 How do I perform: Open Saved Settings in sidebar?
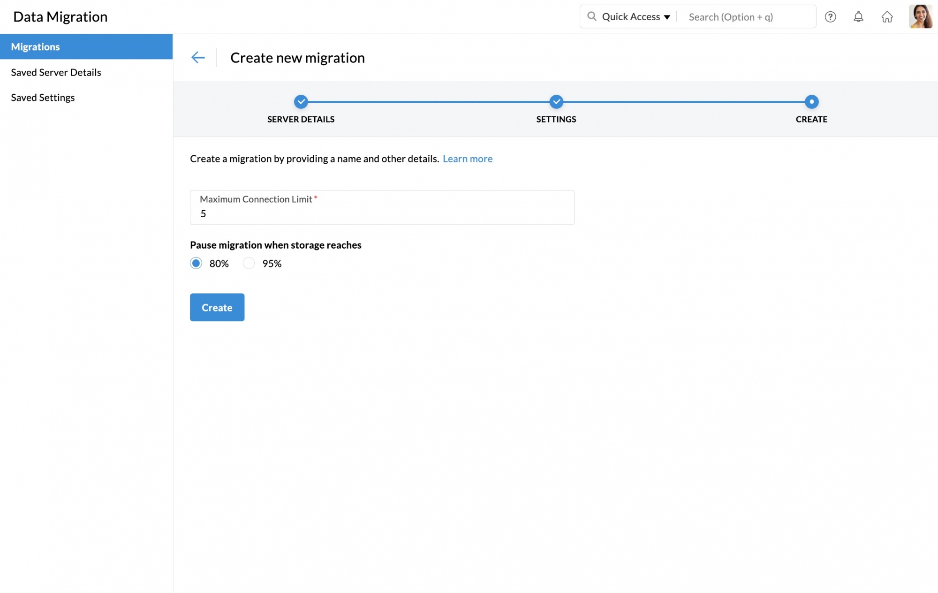43,98
